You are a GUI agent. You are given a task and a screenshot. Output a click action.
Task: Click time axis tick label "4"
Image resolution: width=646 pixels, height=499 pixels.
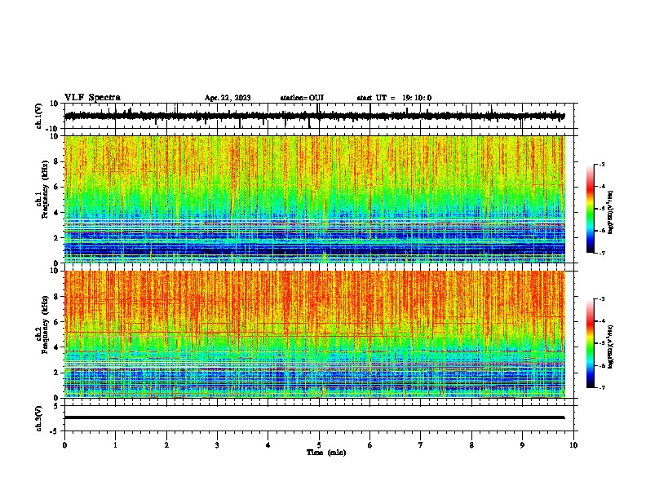(x=268, y=445)
